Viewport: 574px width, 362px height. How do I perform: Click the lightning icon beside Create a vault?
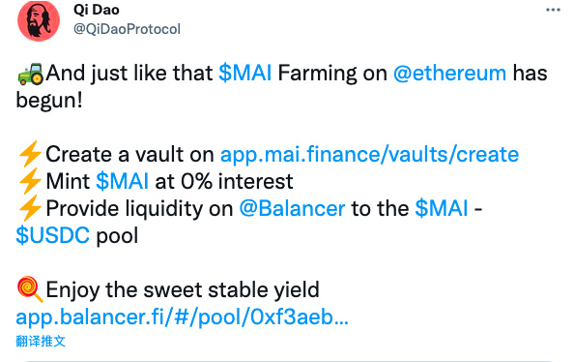tap(30, 154)
